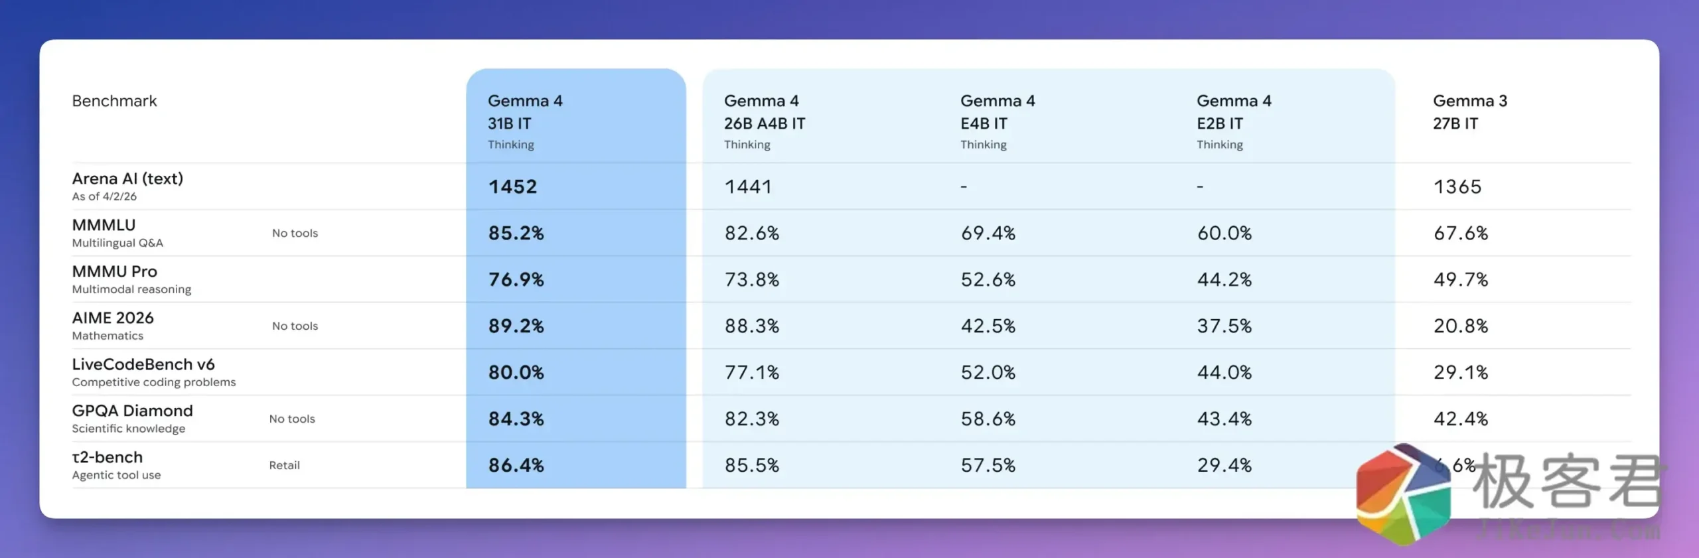Click the 1452 Arena AI score
Image resolution: width=1699 pixels, height=558 pixels.
[x=512, y=187]
